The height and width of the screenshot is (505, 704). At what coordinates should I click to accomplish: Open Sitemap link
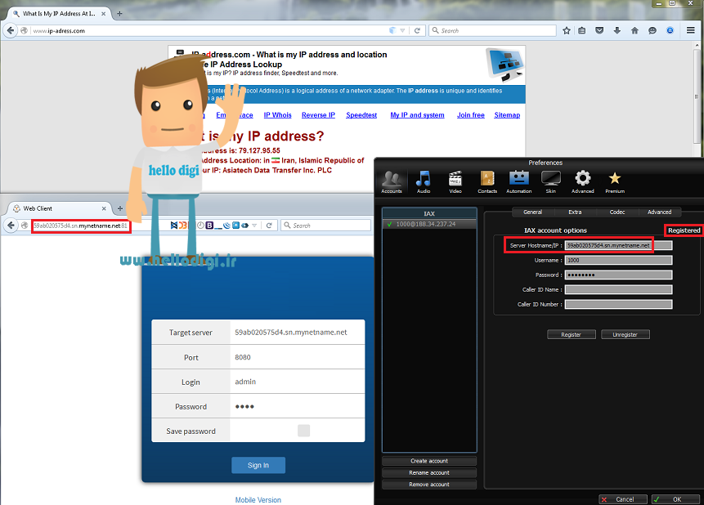pos(507,115)
